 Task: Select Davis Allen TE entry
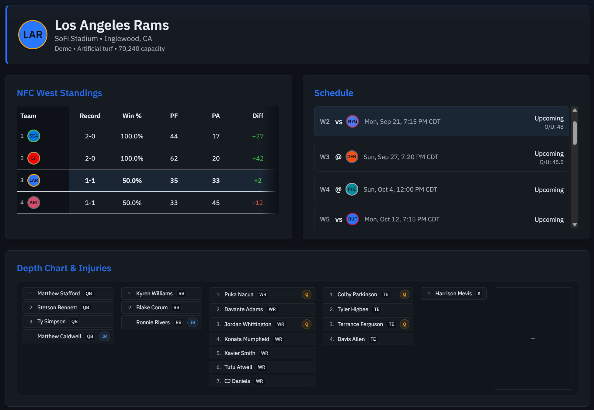[x=368, y=339]
